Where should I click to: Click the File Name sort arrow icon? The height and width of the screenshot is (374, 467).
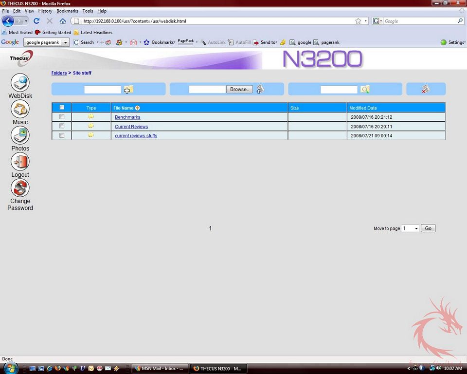(x=137, y=108)
